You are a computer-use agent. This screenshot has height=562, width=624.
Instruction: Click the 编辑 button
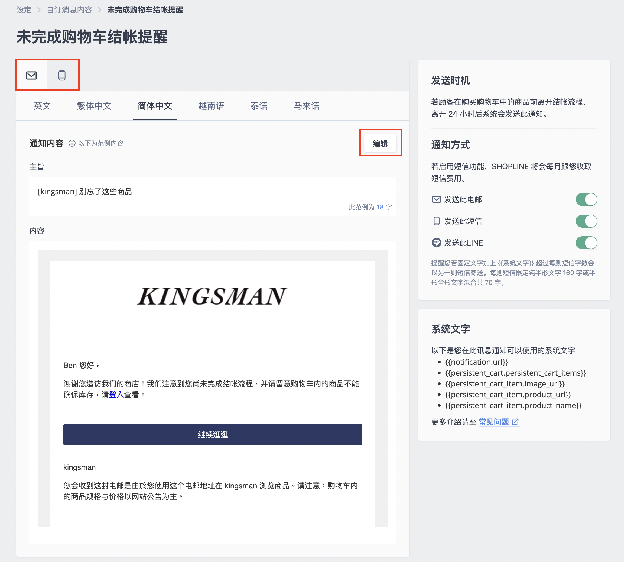tap(380, 143)
